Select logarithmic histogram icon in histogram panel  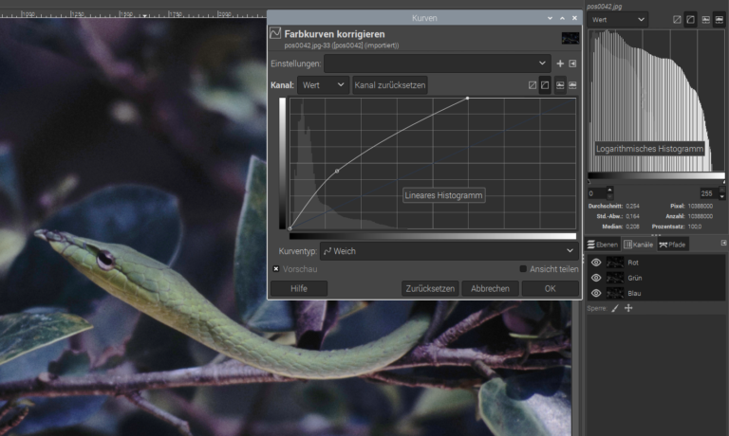pos(690,20)
